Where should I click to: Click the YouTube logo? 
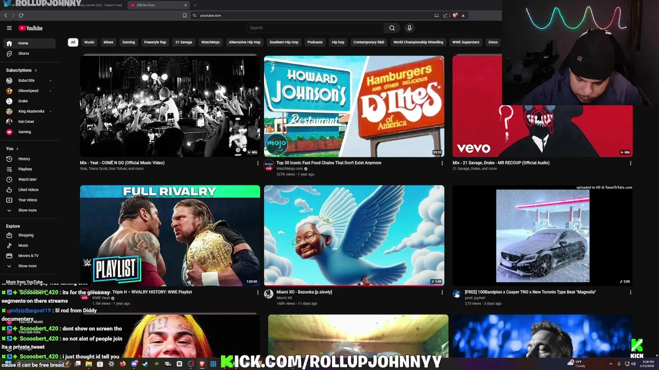tap(30, 28)
